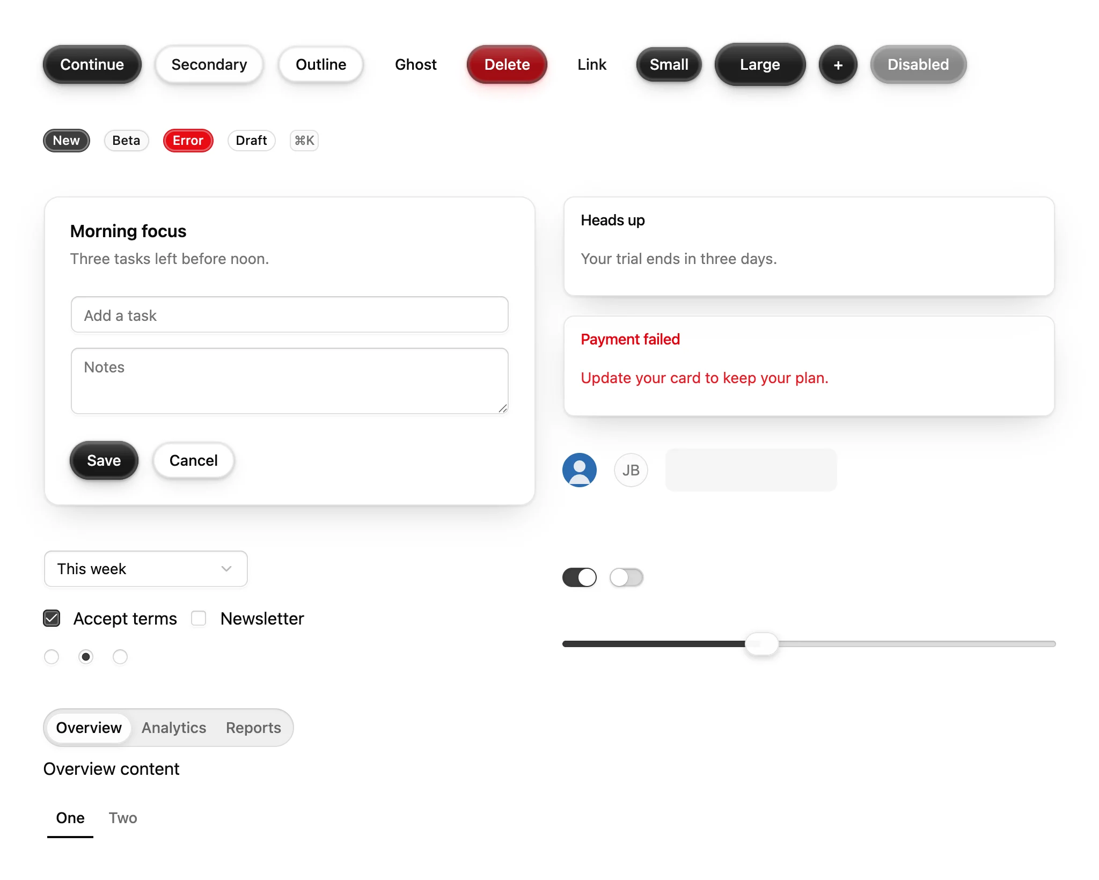Check the Newsletter checkbox
The height and width of the screenshot is (880, 1099).
pos(199,618)
